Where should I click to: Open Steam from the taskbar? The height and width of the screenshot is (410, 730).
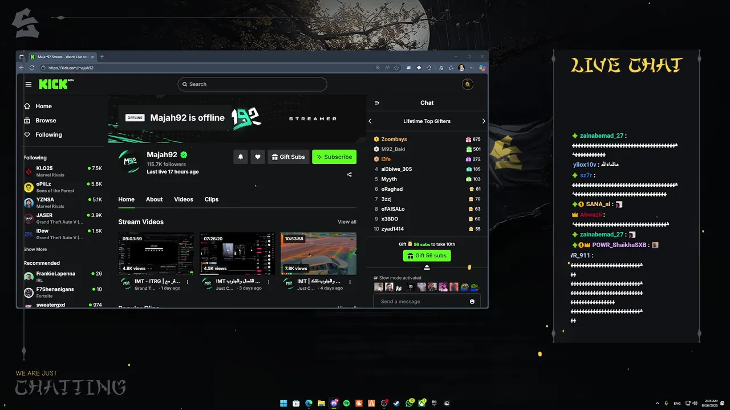pyautogui.click(x=397, y=403)
